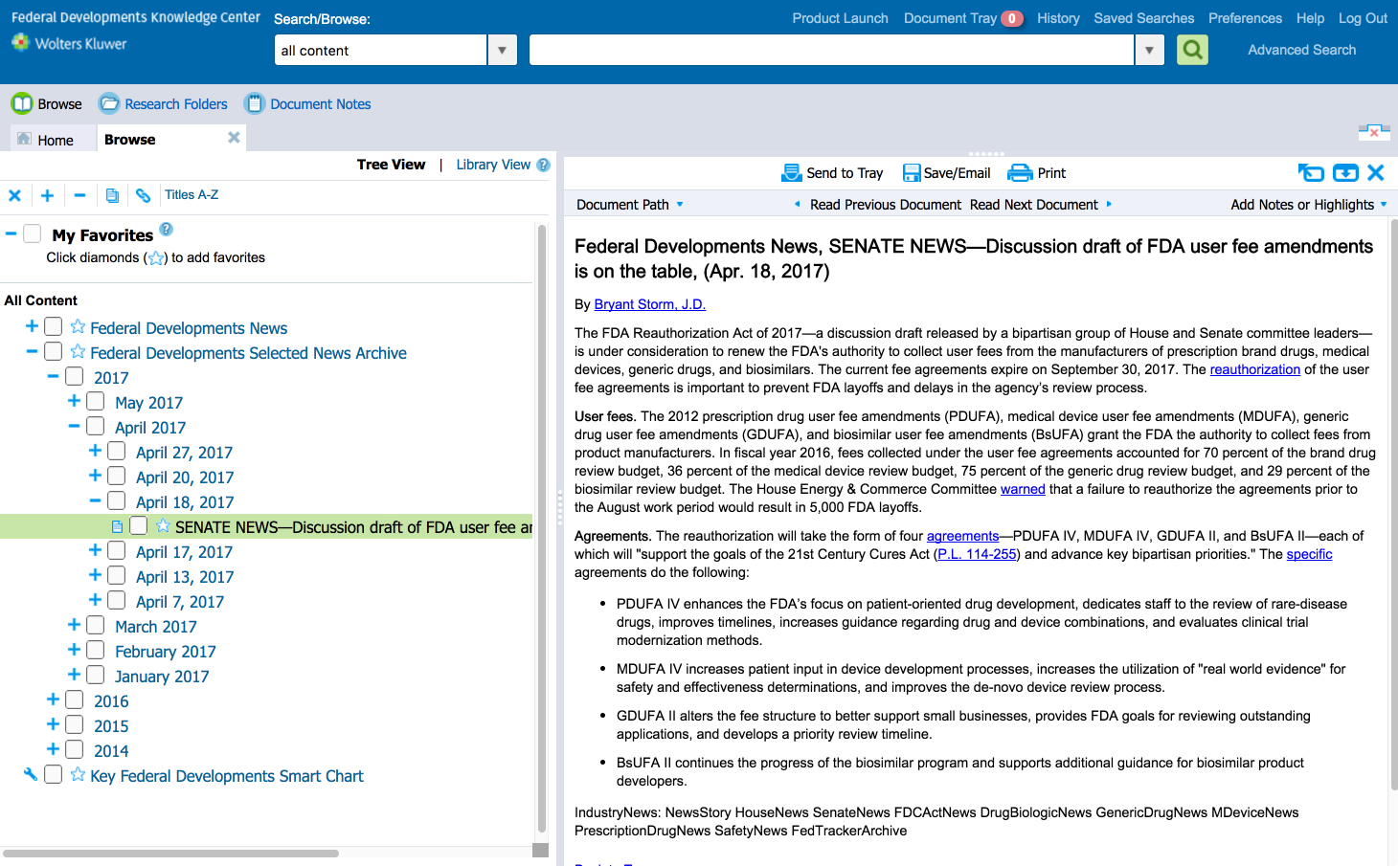
Task: Open the Document Path dropdown
Action: [x=630, y=205]
